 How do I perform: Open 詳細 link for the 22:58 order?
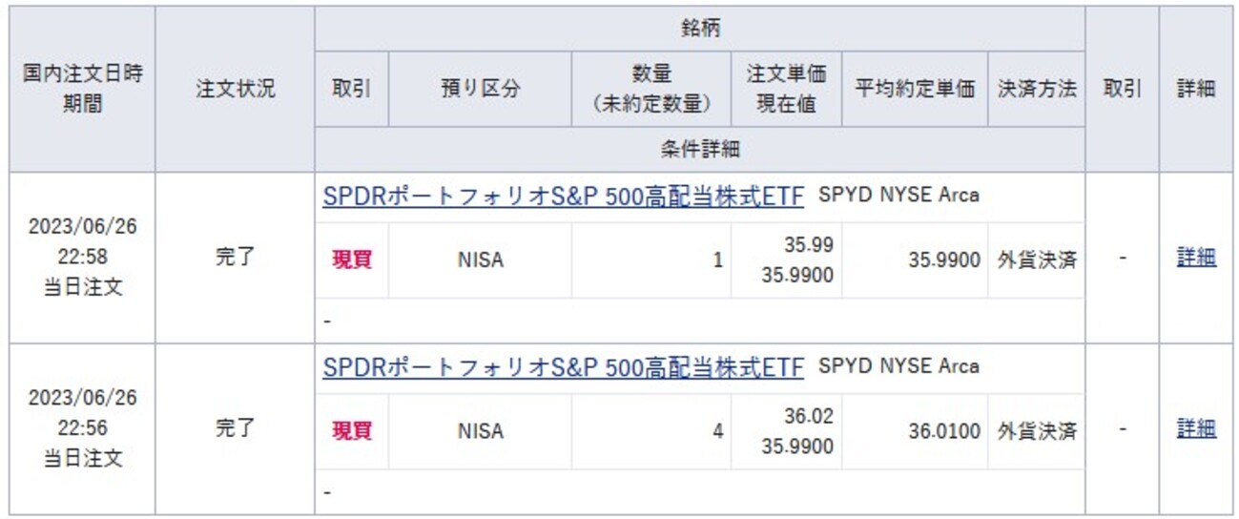click(1196, 258)
